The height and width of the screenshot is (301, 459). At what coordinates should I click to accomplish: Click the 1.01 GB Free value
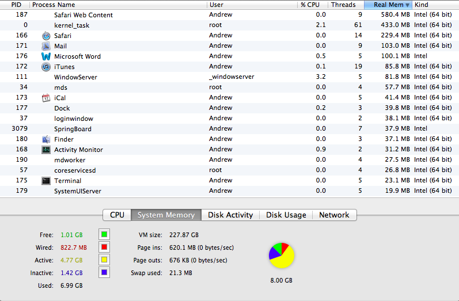point(71,235)
